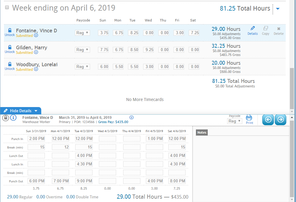Go to the previous timecard arrow

(268, 120)
